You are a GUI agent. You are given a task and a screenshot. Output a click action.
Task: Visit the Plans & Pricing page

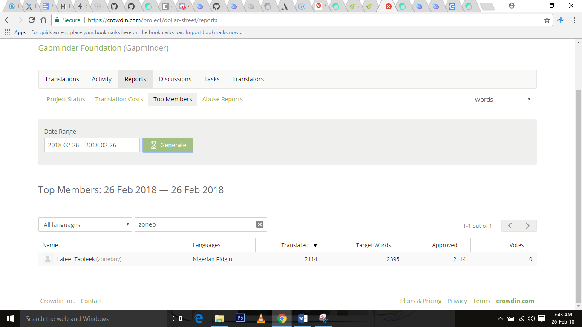[x=421, y=301]
